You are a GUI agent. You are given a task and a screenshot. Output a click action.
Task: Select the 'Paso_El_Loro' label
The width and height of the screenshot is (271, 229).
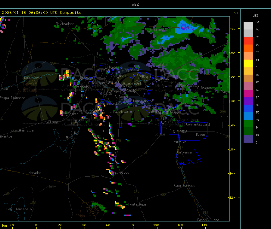pyautogui.click(x=208, y=220)
